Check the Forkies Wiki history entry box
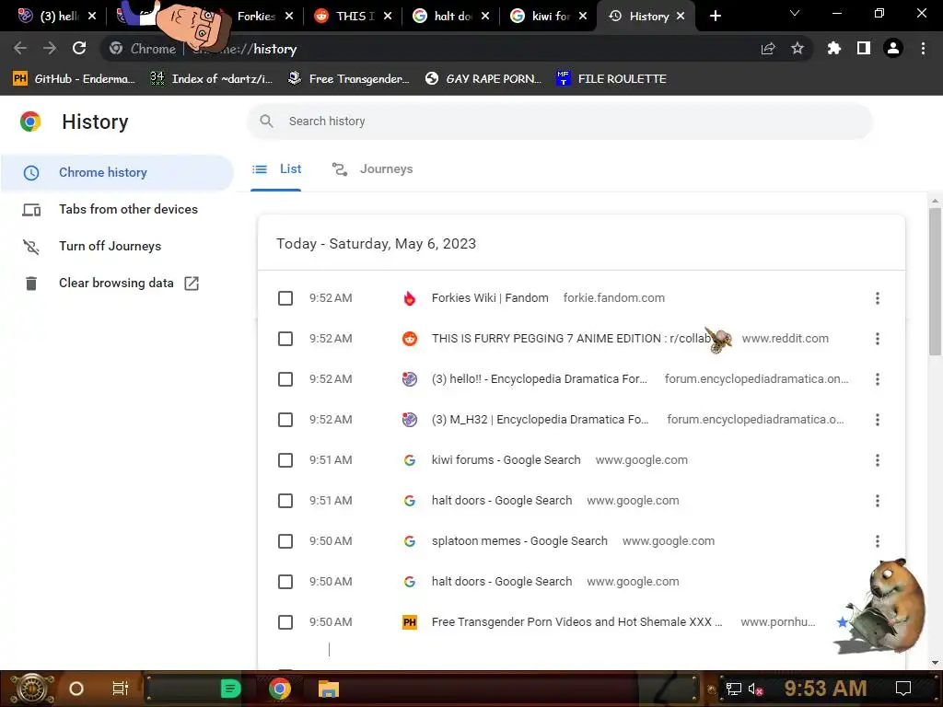943x707 pixels. click(285, 298)
